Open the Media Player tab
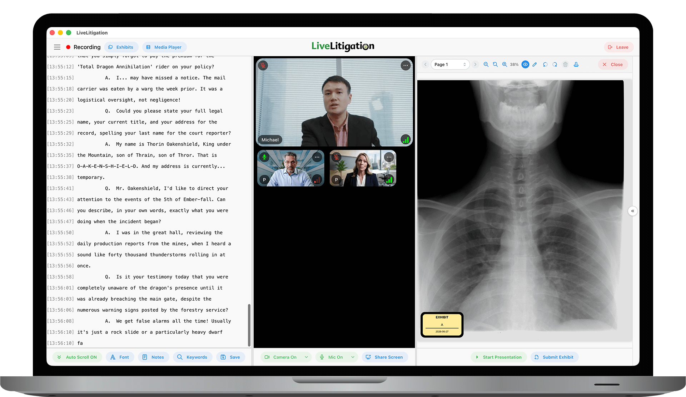Screen dimensions: 686x397 click(164, 47)
